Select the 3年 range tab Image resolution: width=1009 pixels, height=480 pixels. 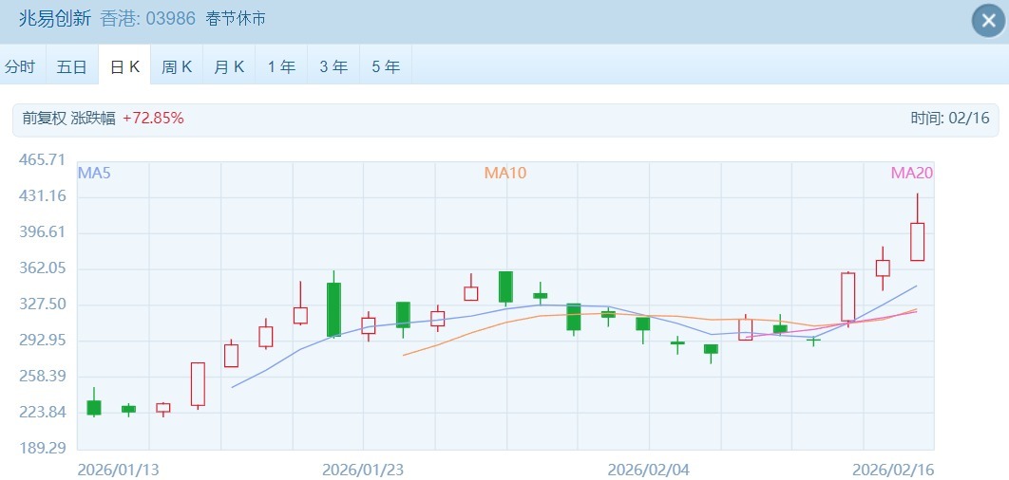point(333,66)
